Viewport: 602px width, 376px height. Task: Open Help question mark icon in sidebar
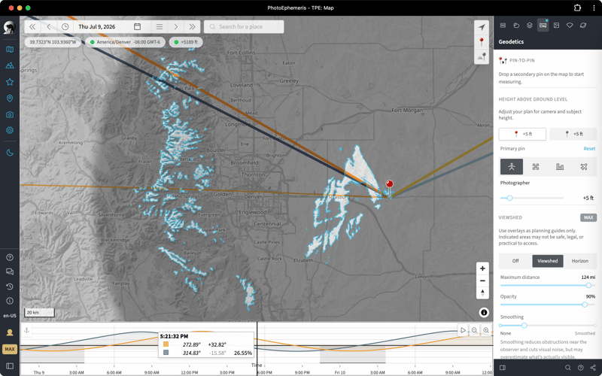pyautogui.click(x=10, y=257)
